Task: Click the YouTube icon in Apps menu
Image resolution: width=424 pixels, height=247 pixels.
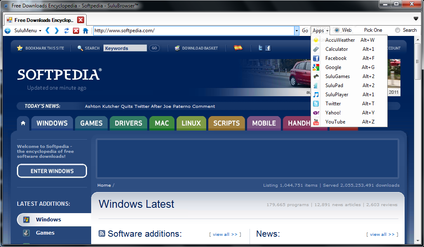Action: point(316,122)
